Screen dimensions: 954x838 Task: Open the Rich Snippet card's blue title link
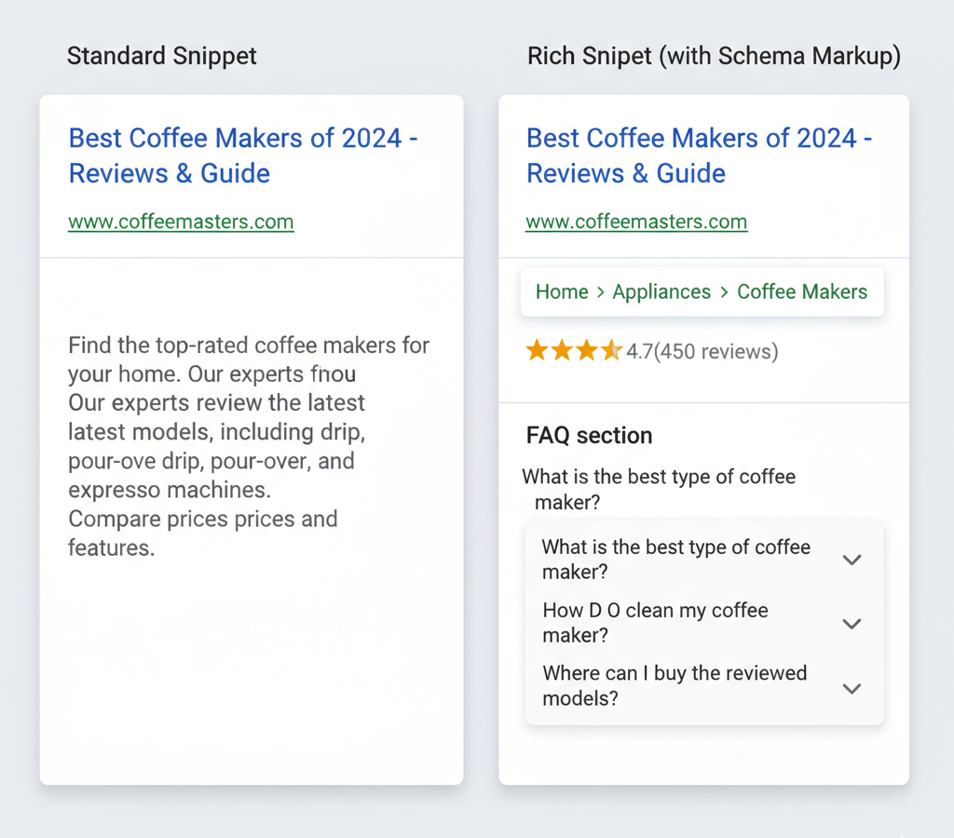click(699, 155)
